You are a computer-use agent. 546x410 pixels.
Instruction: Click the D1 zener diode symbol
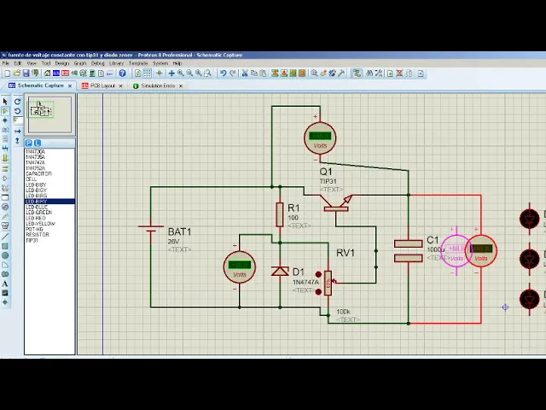pos(280,271)
